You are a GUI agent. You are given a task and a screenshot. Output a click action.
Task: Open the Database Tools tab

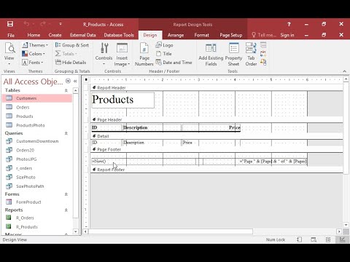click(119, 35)
